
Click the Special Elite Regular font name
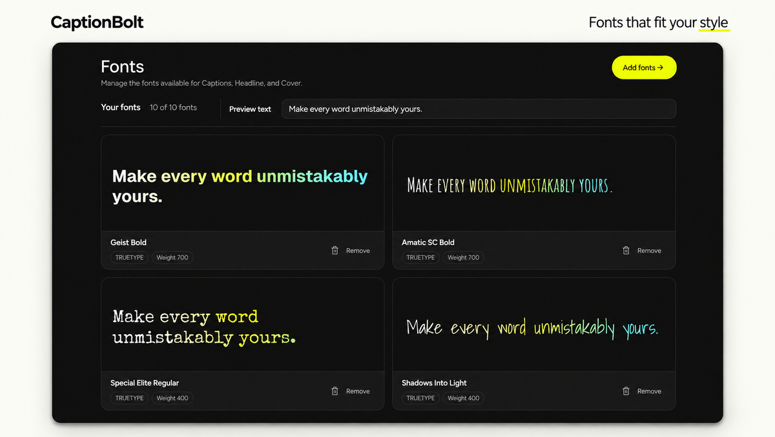coord(145,383)
